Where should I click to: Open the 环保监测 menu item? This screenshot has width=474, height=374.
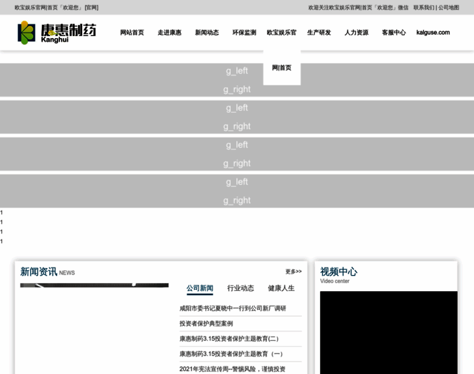[x=244, y=32]
